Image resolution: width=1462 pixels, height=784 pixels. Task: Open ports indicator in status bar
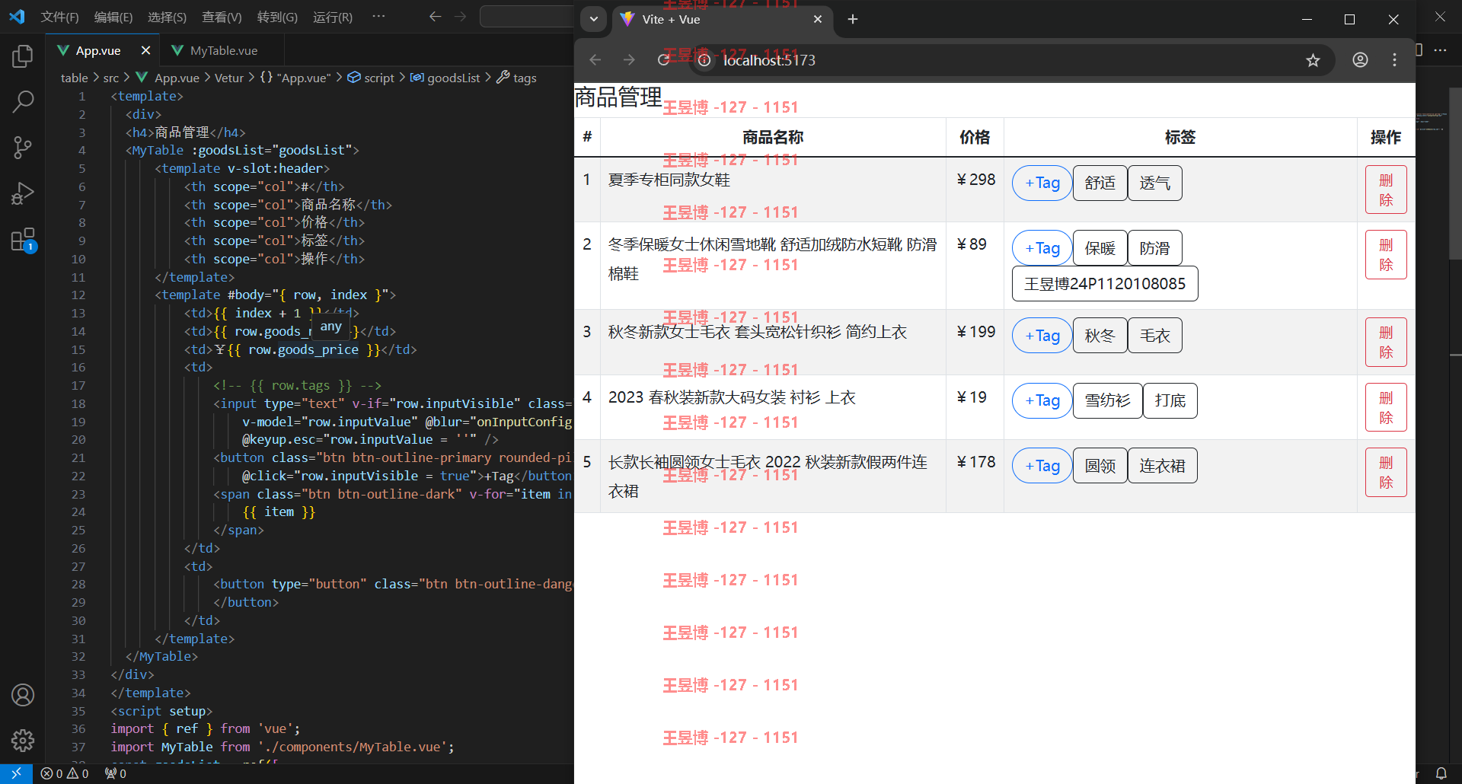tap(116, 773)
